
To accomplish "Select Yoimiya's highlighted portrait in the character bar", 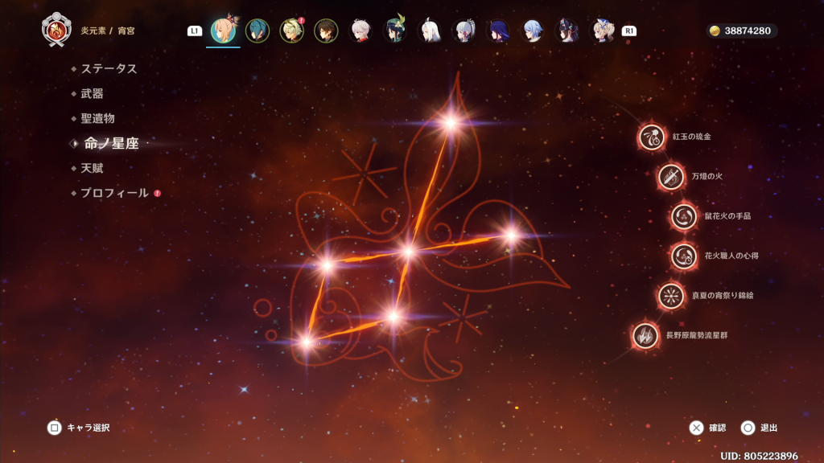I will (224, 31).
